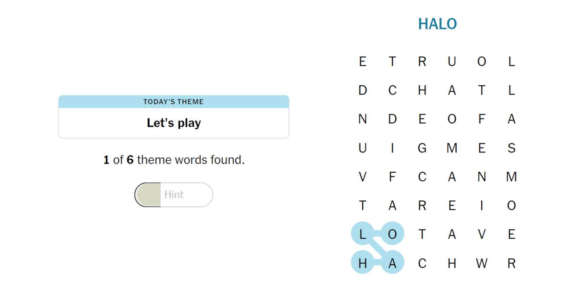Click the highlighted letter H
The image size is (581, 290).
(x=362, y=263)
